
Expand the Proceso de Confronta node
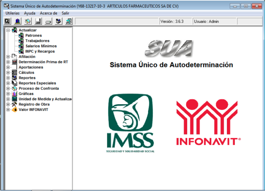coord(8,89)
